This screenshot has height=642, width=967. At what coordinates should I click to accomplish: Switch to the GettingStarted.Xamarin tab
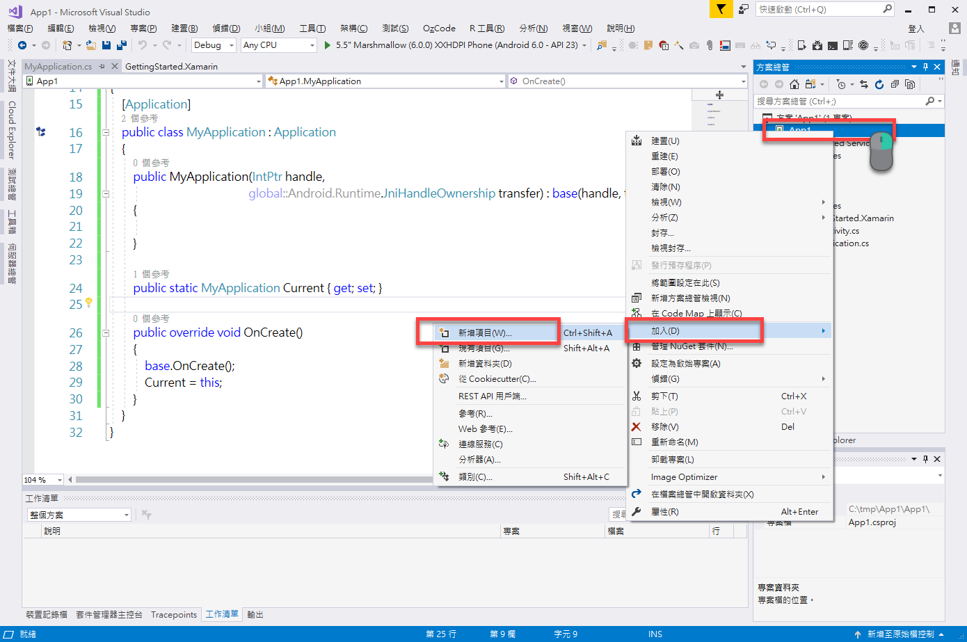171,66
